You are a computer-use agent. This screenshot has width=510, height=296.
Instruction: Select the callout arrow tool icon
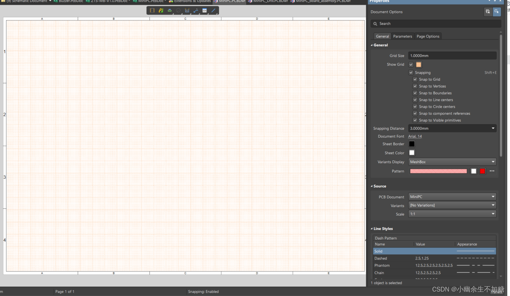point(196,11)
